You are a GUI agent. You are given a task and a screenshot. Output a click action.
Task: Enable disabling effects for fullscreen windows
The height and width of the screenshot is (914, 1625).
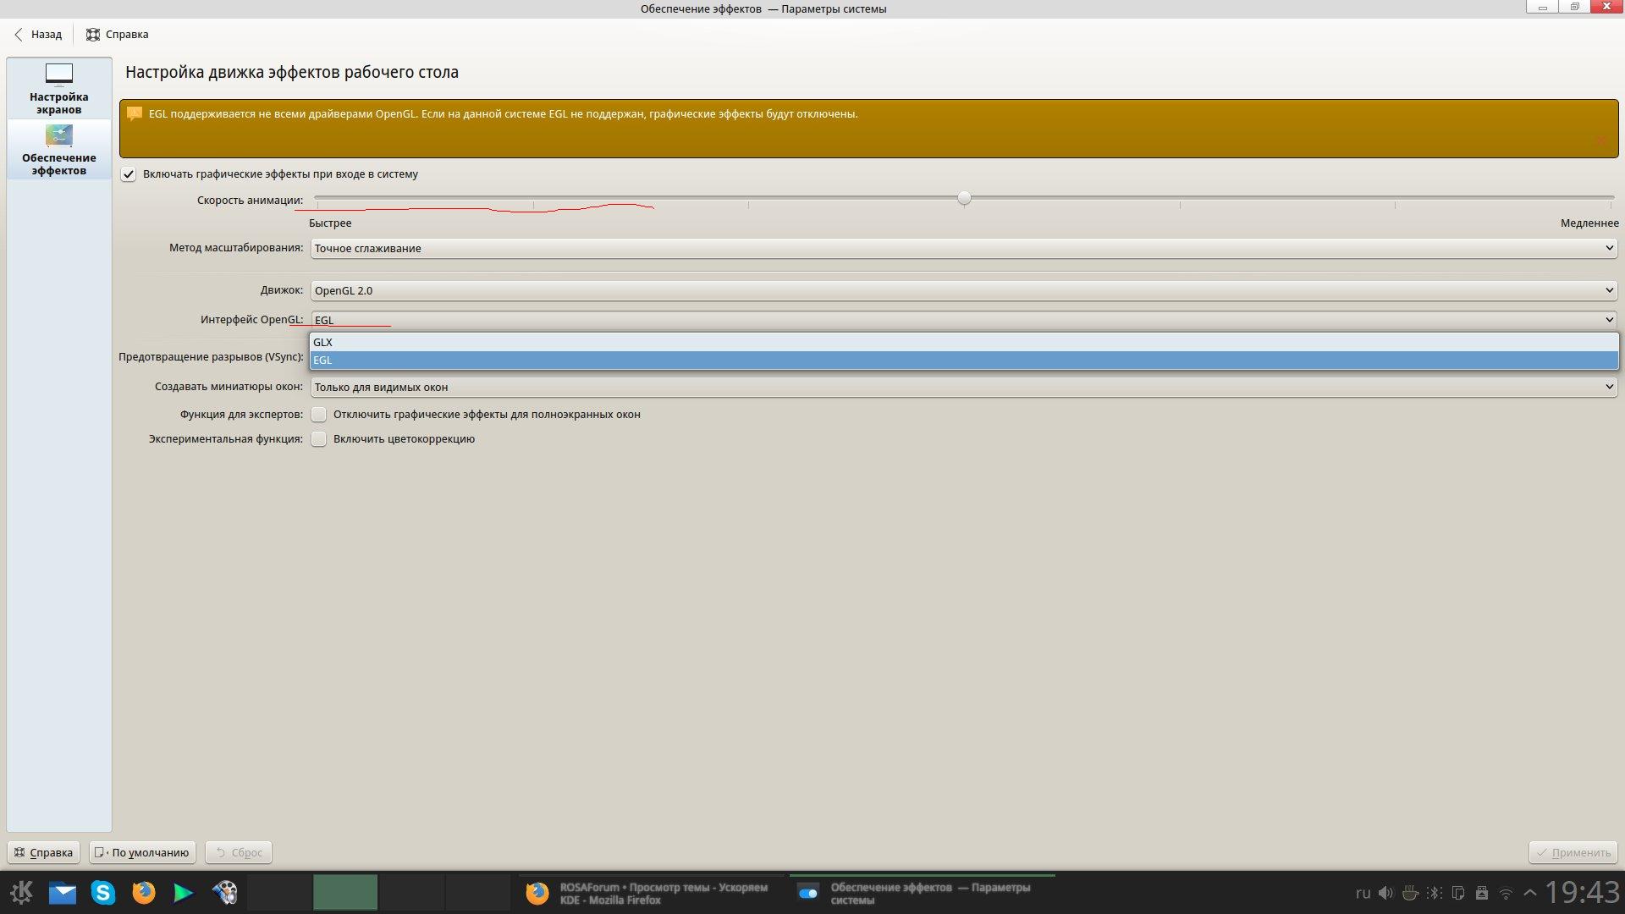click(319, 415)
